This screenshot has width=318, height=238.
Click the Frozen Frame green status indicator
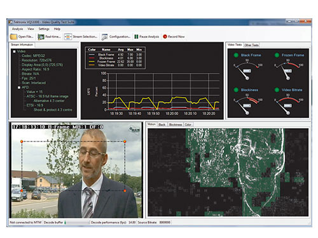[x=277, y=55]
